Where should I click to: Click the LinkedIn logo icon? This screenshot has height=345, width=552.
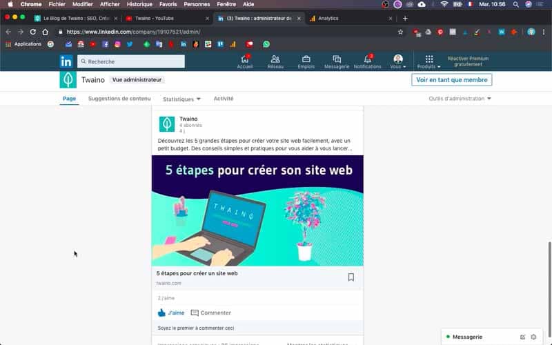[x=66, y=61]
